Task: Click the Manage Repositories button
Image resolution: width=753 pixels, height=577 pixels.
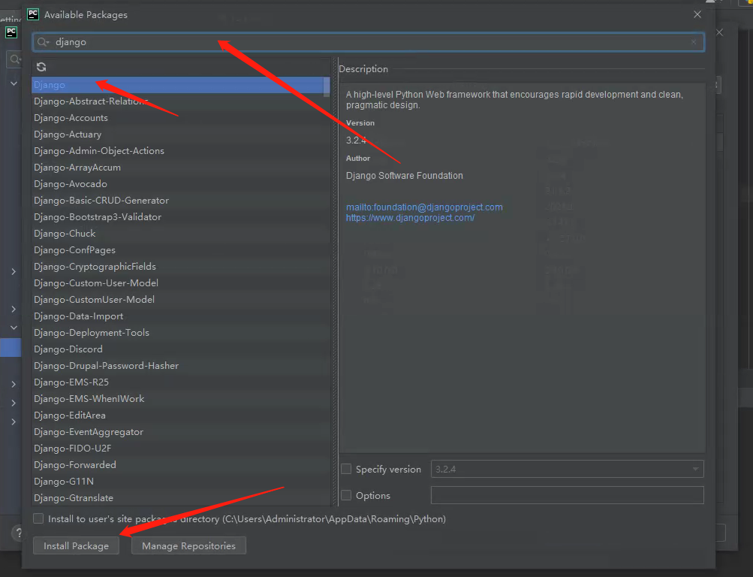Action: tap(188, 545)
